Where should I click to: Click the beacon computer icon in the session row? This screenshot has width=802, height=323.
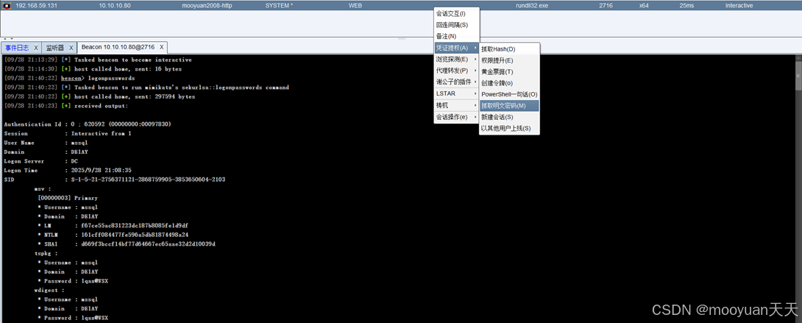[x=7, y=5]
